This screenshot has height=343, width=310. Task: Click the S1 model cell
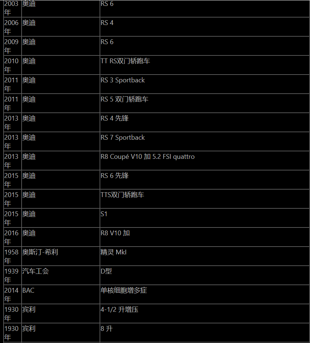(204, 218)
